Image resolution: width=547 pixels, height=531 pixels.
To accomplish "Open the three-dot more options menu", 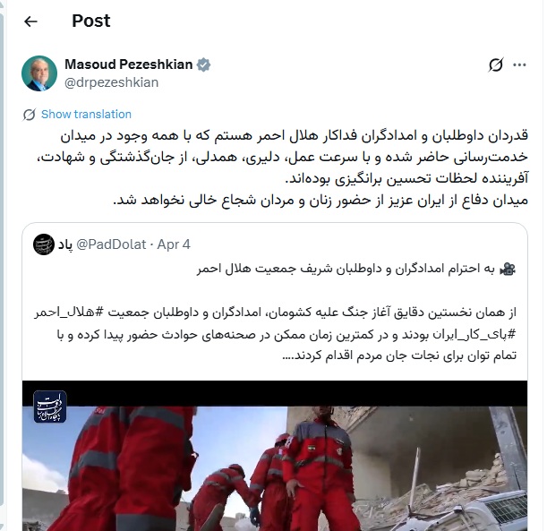I will tap(519, 64).
